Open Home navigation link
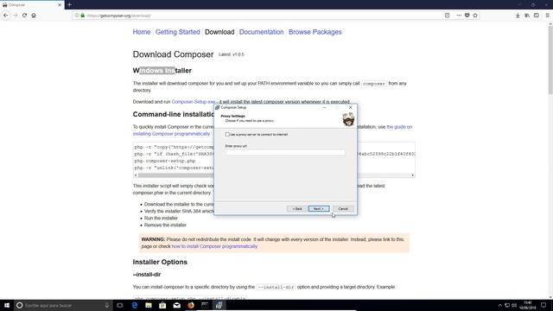This screenshot has width=553, height=311. (x=142, y=32)
